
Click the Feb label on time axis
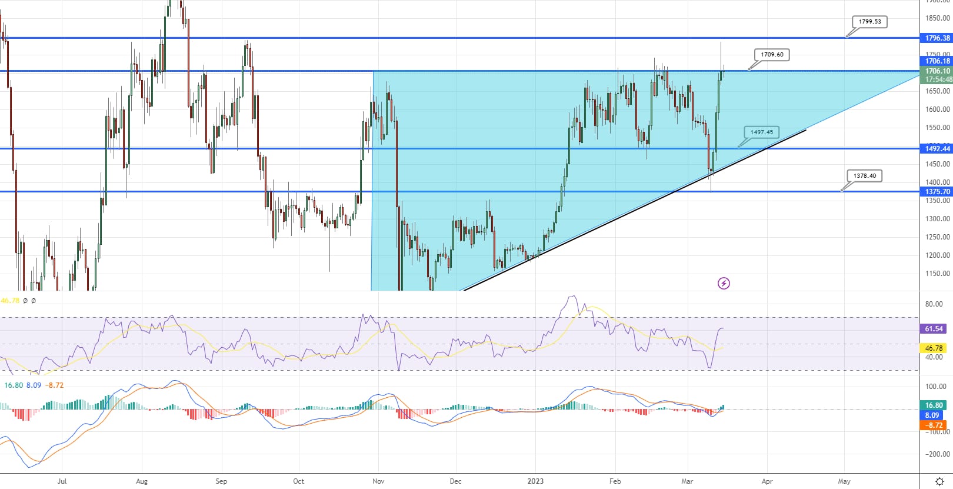(615, 481)
